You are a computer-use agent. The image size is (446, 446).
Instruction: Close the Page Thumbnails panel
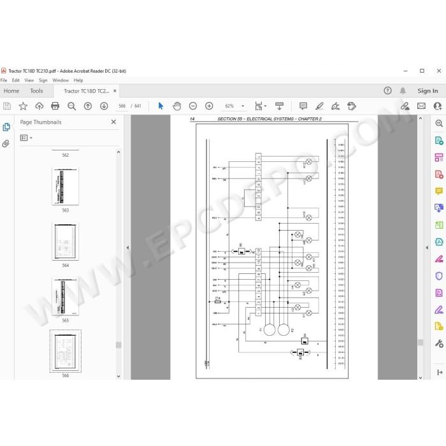(x=113, y=122)
